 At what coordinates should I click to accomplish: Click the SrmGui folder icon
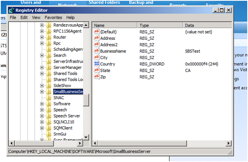tap(49, 134)
